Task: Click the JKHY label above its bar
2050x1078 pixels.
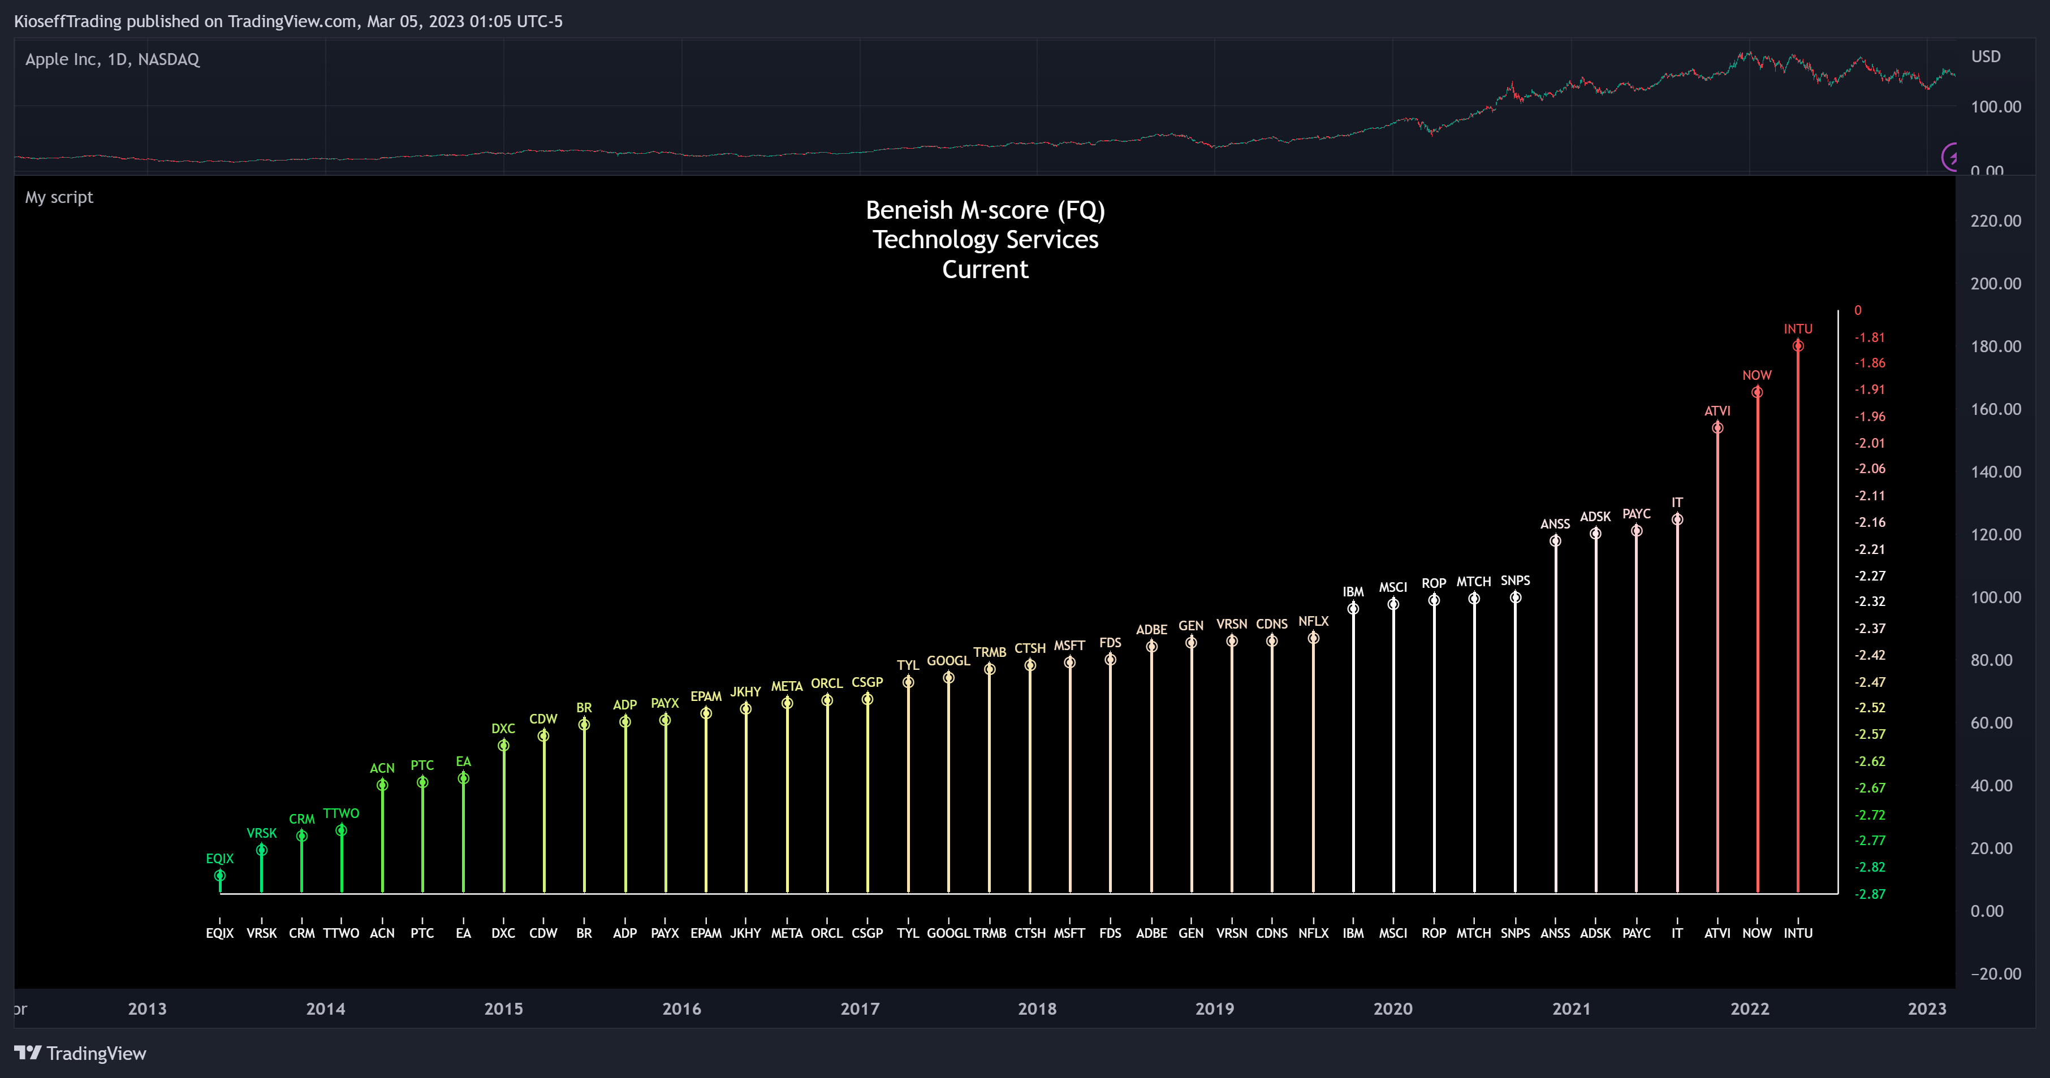Action: tap(746, 692)
